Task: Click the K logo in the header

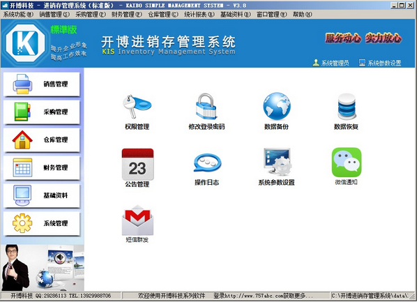Action: 25,43
